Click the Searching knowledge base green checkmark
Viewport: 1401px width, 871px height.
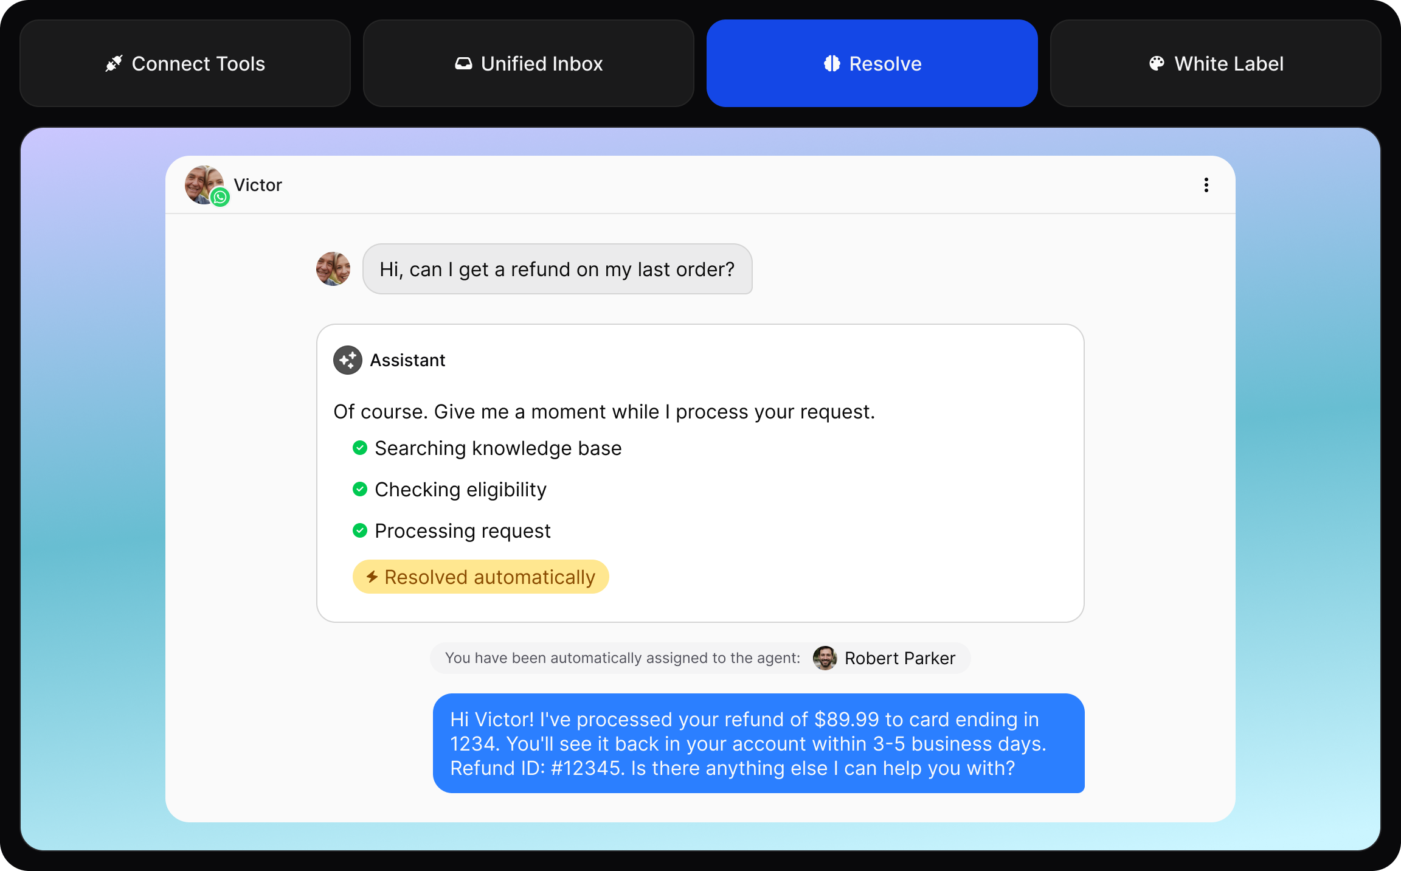360,448
